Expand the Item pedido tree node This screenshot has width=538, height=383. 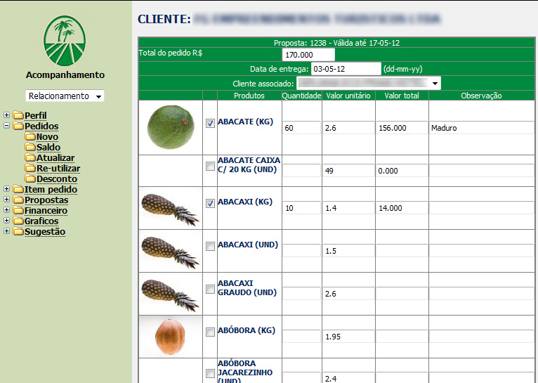click(x=6, y=189)
